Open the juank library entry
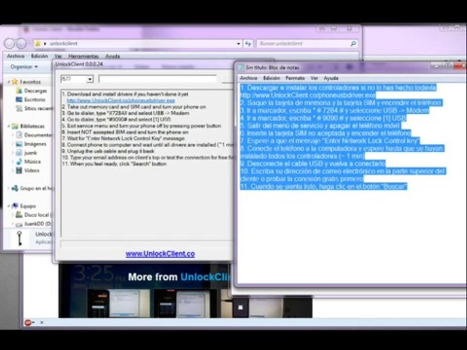Viewport: 467px width, 350px height. pyautogui.click(x=30, y=153)
